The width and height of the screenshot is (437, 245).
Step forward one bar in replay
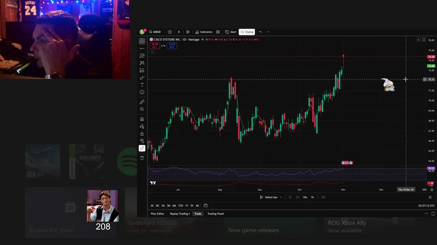(298, 197)
